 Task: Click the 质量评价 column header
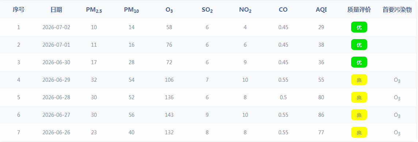point(359,10)
